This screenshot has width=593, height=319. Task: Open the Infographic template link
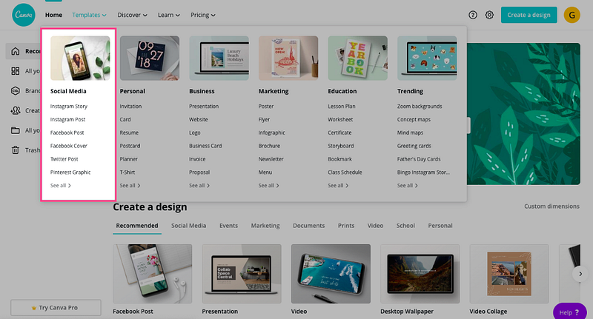271,132
